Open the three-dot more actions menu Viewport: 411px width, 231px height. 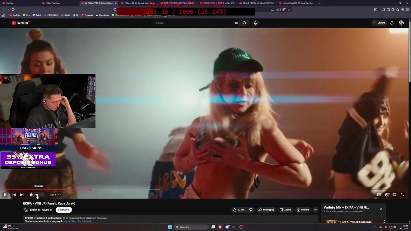pos(316,210)
